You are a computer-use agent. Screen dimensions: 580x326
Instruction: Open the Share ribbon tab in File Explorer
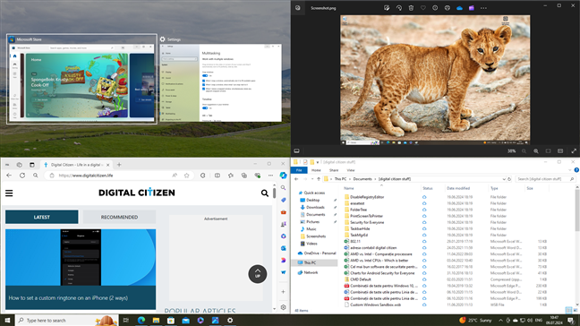334,170
